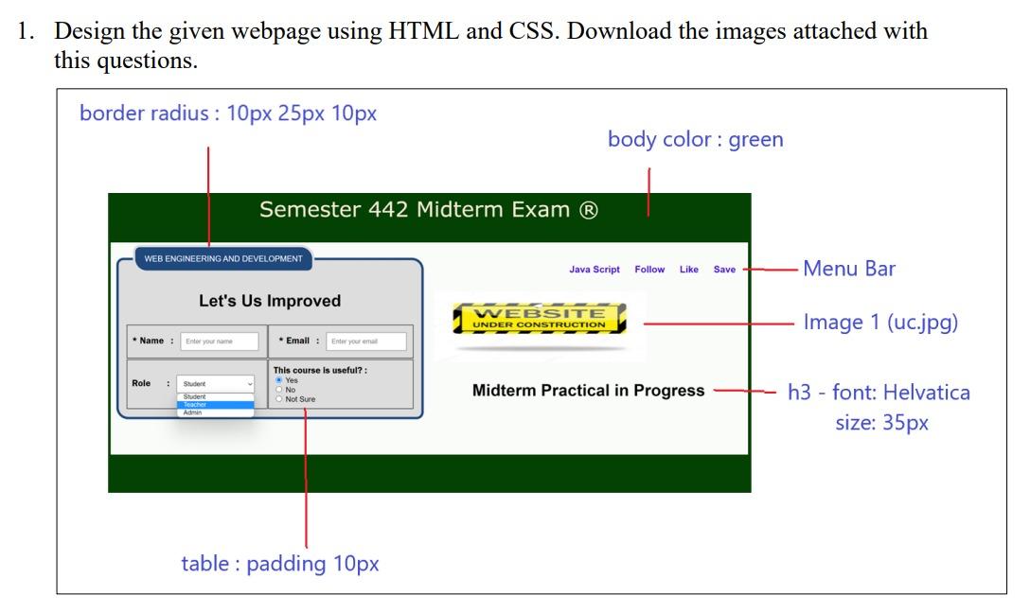Click the Like menu item
The width and height of the screenshot is (1030, 613).
click(689, 269)
